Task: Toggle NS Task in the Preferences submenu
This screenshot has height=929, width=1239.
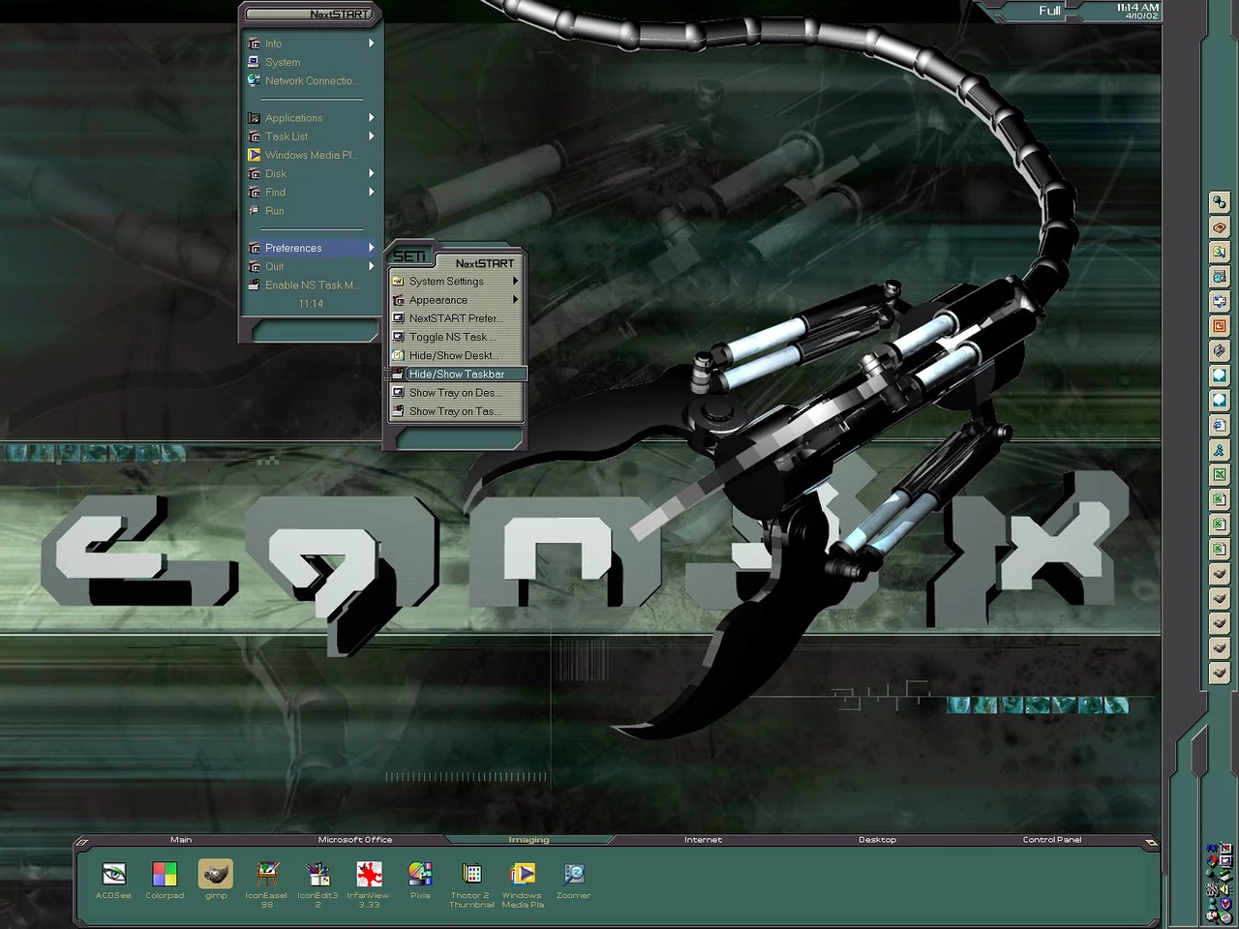Action: [452, 337]
